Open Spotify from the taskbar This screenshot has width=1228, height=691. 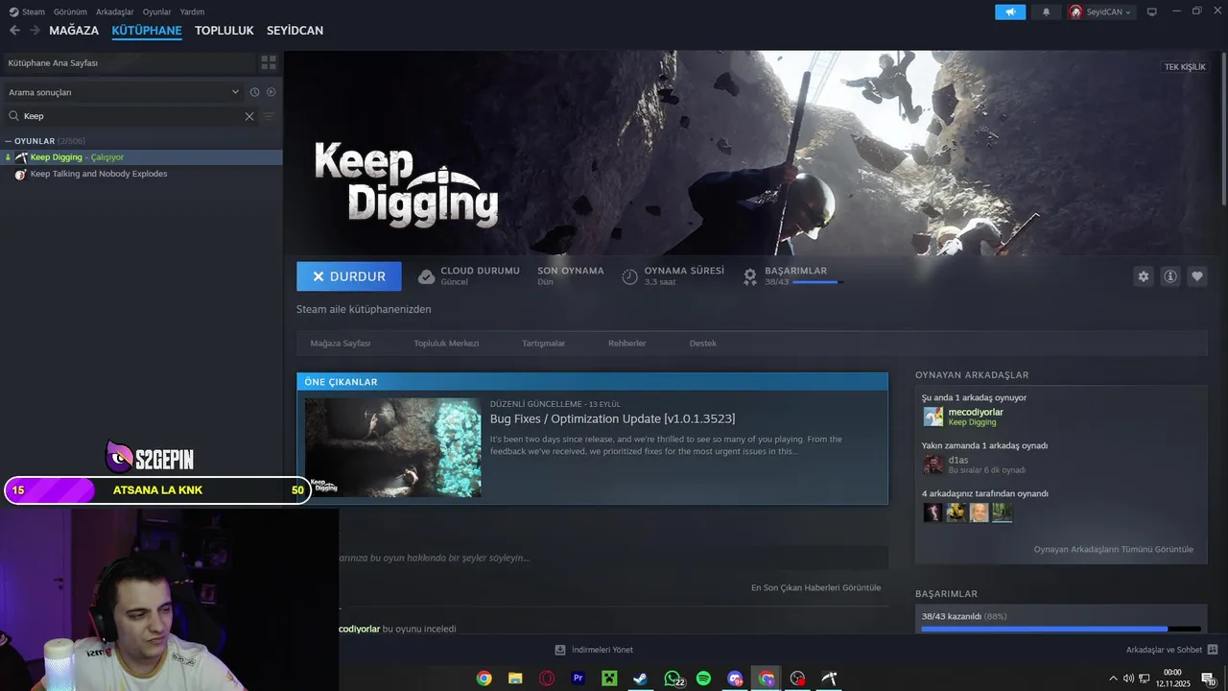point(703,679)
